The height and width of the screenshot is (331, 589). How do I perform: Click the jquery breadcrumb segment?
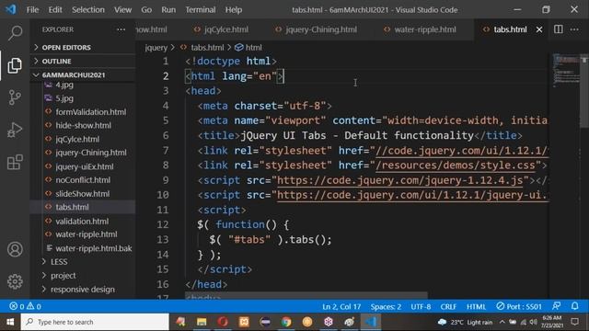tap(156, 48)
